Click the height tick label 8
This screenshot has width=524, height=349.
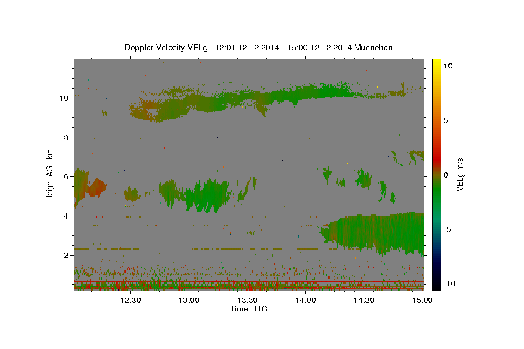(66, 137)
